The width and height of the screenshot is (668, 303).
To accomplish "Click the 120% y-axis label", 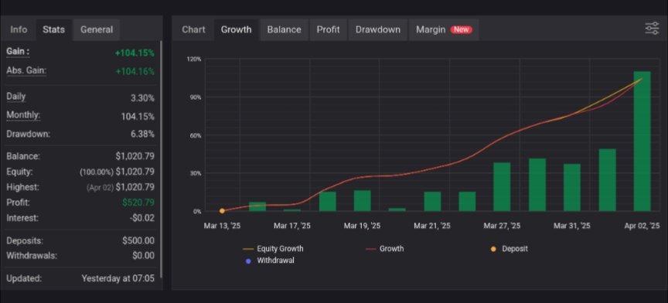I will 194,59.
